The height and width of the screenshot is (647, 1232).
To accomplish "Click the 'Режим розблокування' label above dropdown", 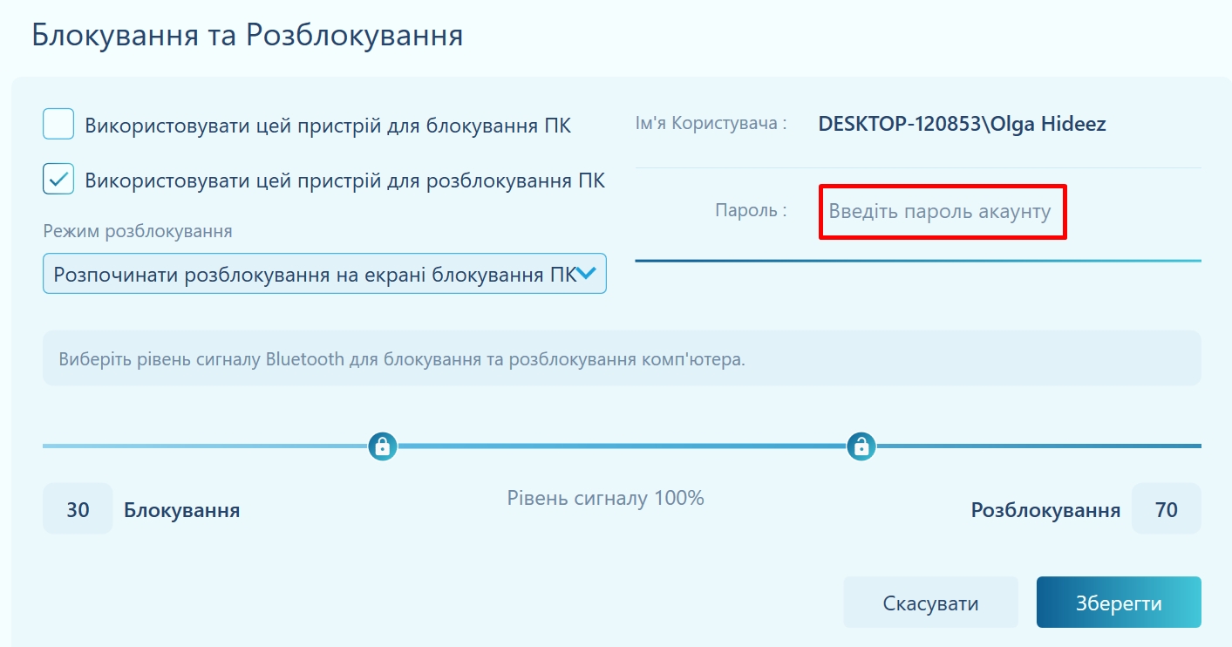I will [x=138, y=232].
